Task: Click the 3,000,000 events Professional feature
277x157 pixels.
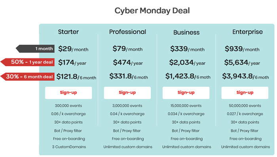Action: pyautogui.click(x=127, y=106)
